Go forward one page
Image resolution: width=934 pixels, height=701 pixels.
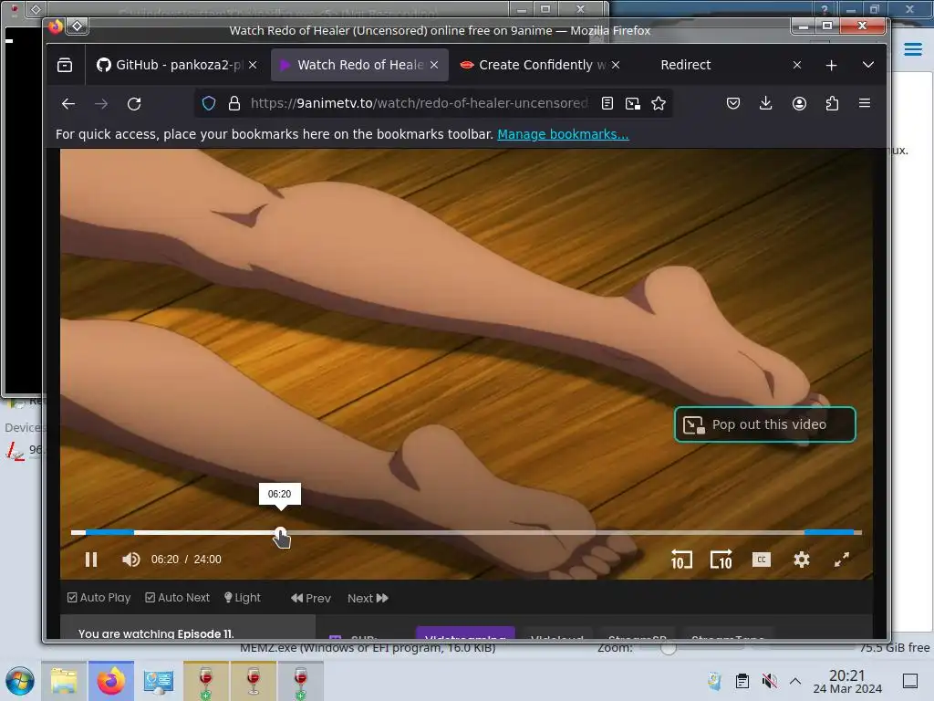click(x=101, y=104)
